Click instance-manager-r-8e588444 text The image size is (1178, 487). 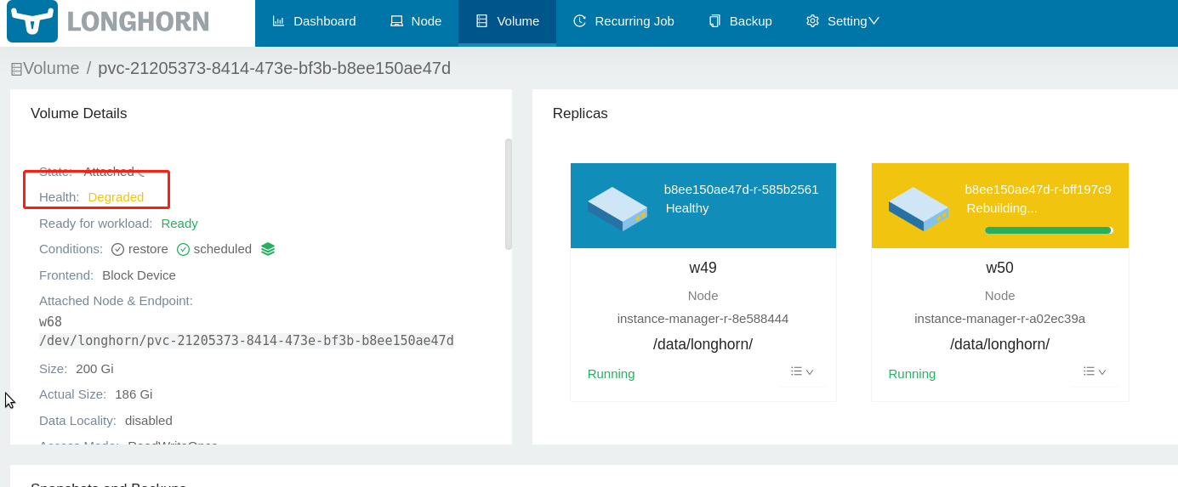click(703, 319)
